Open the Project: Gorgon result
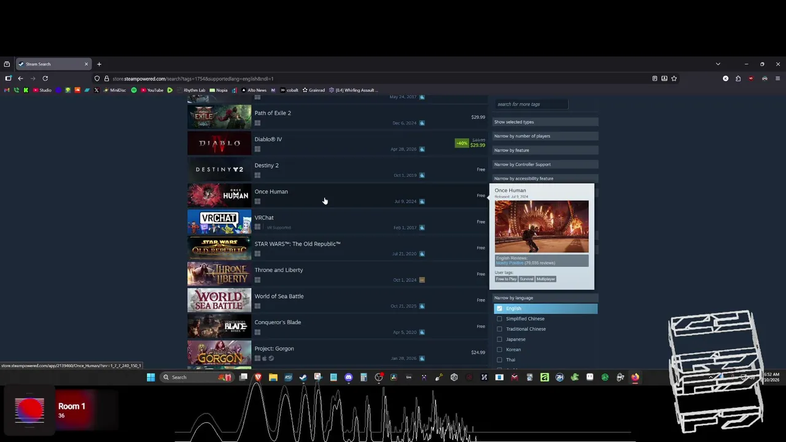786x442 pixels. (337, 352)
